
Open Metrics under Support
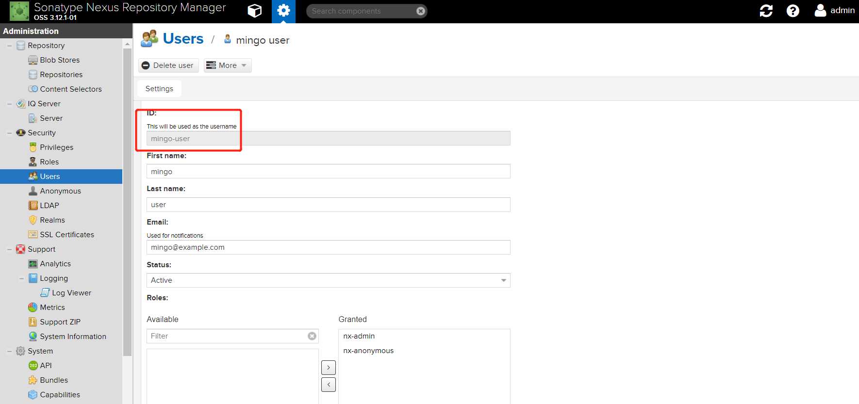click(x=52, y=307)
